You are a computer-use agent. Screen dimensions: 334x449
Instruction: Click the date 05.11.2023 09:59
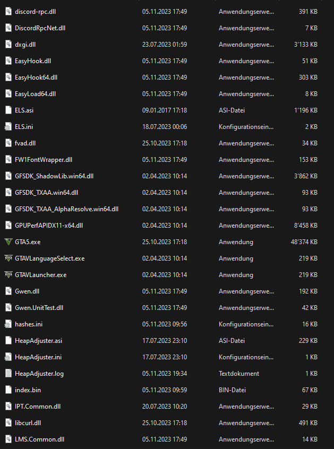(165, 390)
